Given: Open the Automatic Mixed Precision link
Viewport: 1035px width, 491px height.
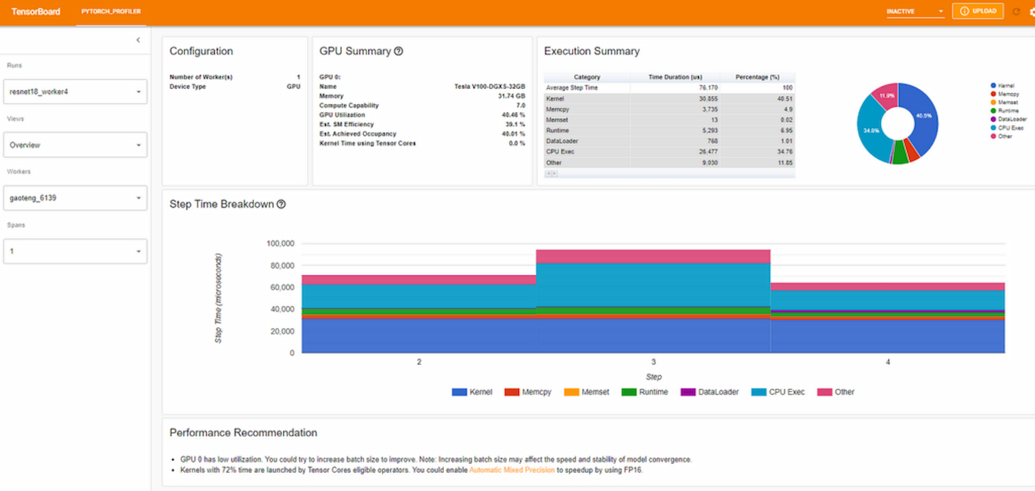Looking at the screenshot, I should point(511,470).
